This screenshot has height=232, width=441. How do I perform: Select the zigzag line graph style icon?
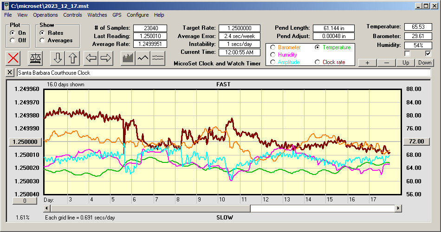point(143,58)
